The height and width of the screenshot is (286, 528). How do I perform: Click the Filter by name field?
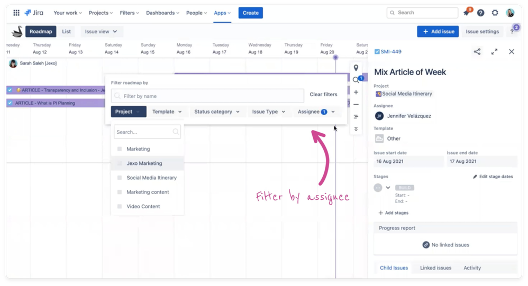pos(207,96)
